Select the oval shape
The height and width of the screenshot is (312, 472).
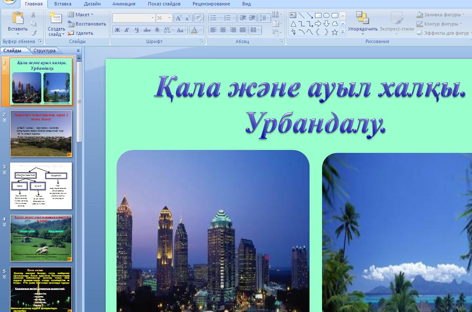tap(326, 15)
